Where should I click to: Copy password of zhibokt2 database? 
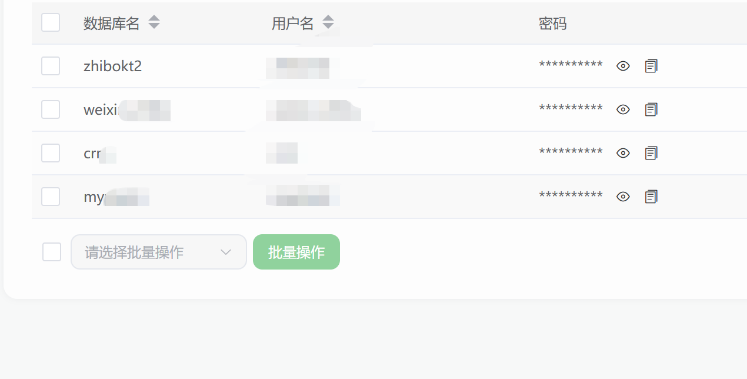(651, 66)
